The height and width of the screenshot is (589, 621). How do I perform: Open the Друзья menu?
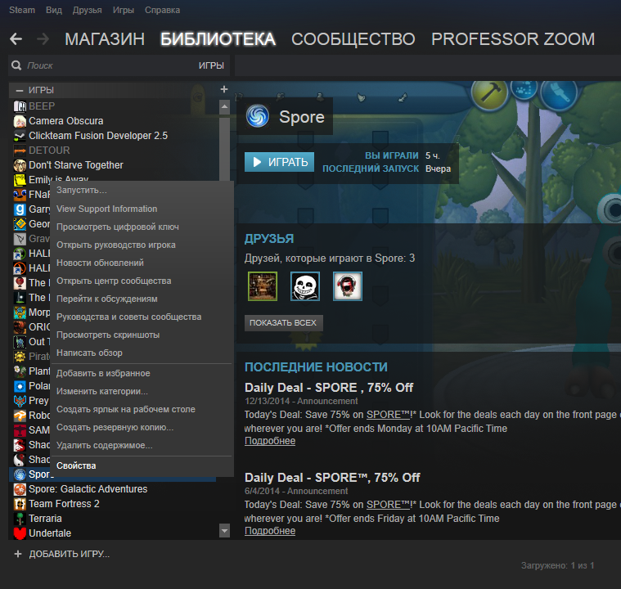87,10
